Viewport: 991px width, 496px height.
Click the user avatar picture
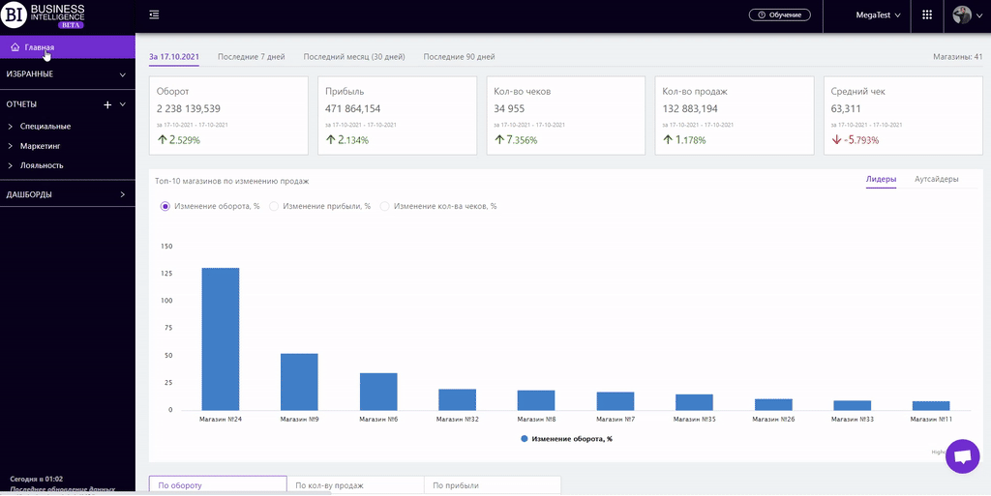coord(962,15)
